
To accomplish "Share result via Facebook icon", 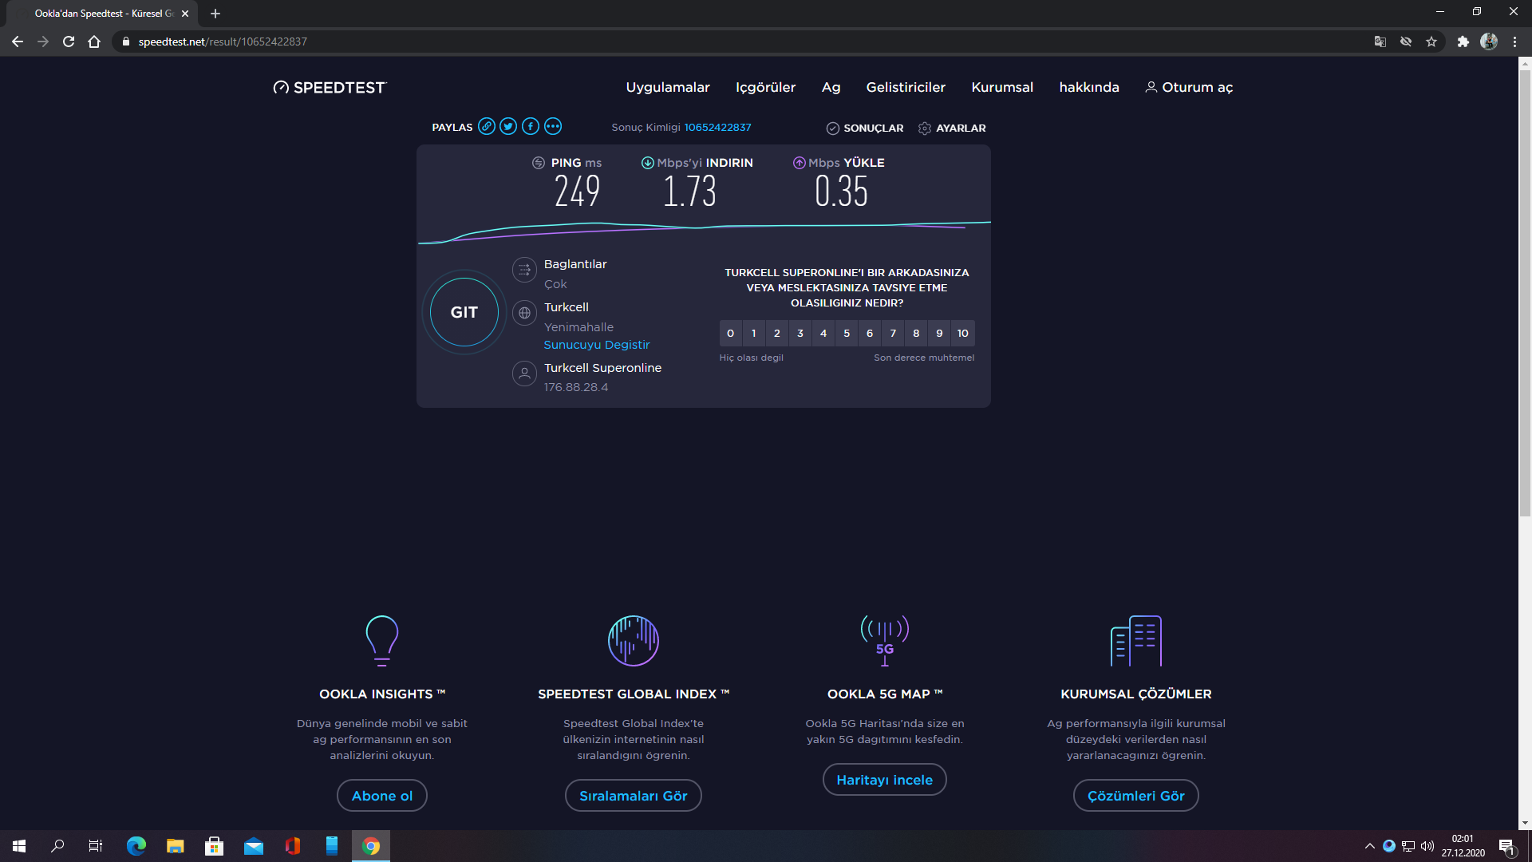I will tap(531, 127).
